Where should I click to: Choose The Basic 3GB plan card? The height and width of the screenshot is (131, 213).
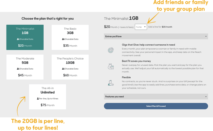click(70, 37)
